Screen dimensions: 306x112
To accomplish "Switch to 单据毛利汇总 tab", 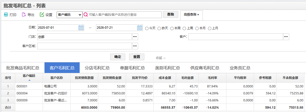I will [x=132, y=68].
